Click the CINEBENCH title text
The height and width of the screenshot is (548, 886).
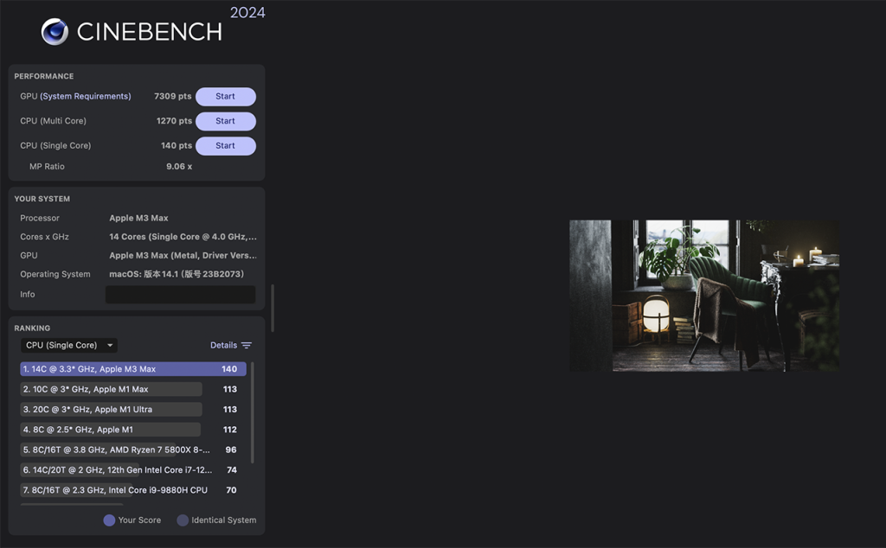(150, 32)
